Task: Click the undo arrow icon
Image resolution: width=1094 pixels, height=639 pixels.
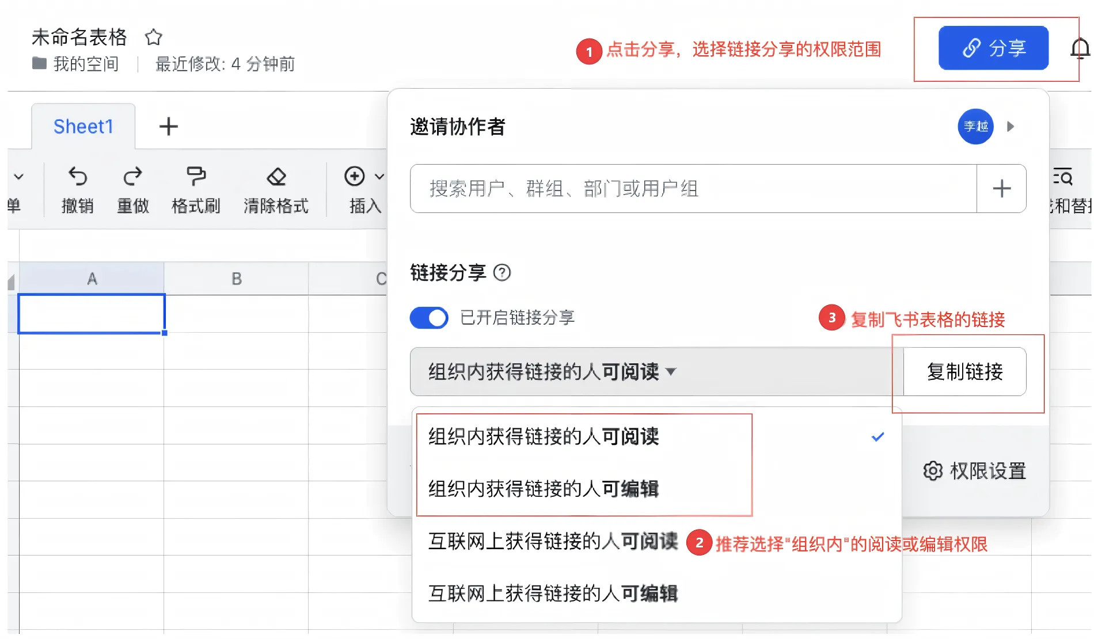Action: (x=78, y=177)
